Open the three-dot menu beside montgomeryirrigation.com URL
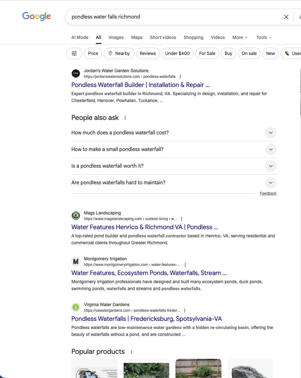 [x=185, y=265]
